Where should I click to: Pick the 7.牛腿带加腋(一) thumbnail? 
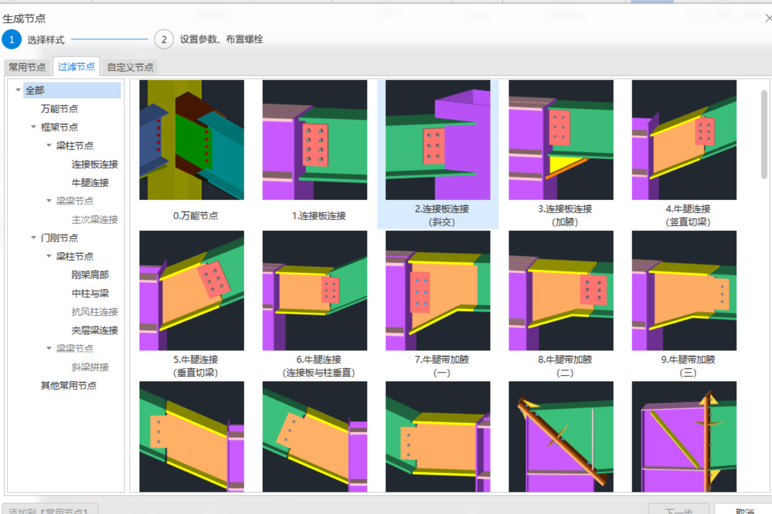pos(438,290)
